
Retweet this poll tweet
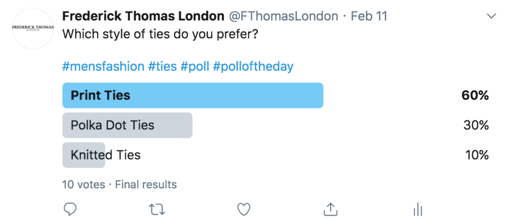[157, 210]
